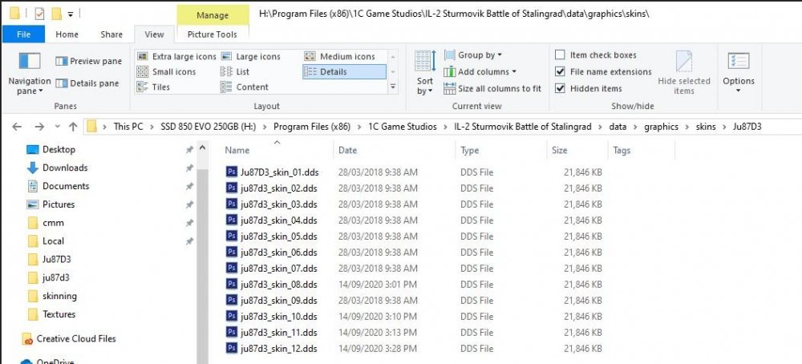Select the ju87d3_skin_05.dds file name

click(279, 237)
